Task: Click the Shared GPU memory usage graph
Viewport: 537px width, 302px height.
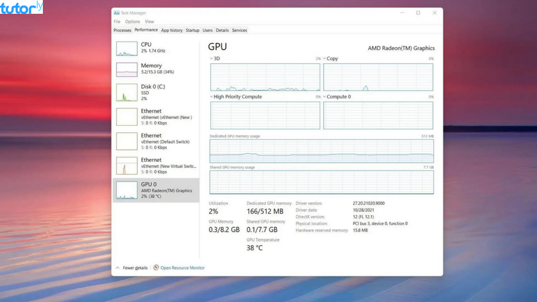Action: tap(321, 182)
